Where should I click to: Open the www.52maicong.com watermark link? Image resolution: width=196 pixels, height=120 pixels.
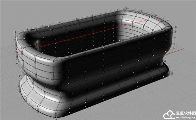tap(186, 117)
